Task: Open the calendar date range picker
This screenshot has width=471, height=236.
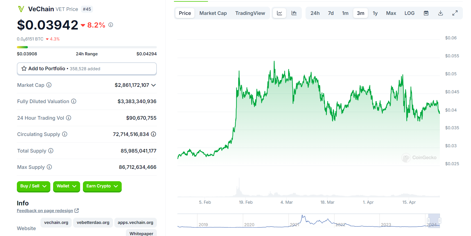Action: pos(426,13)
